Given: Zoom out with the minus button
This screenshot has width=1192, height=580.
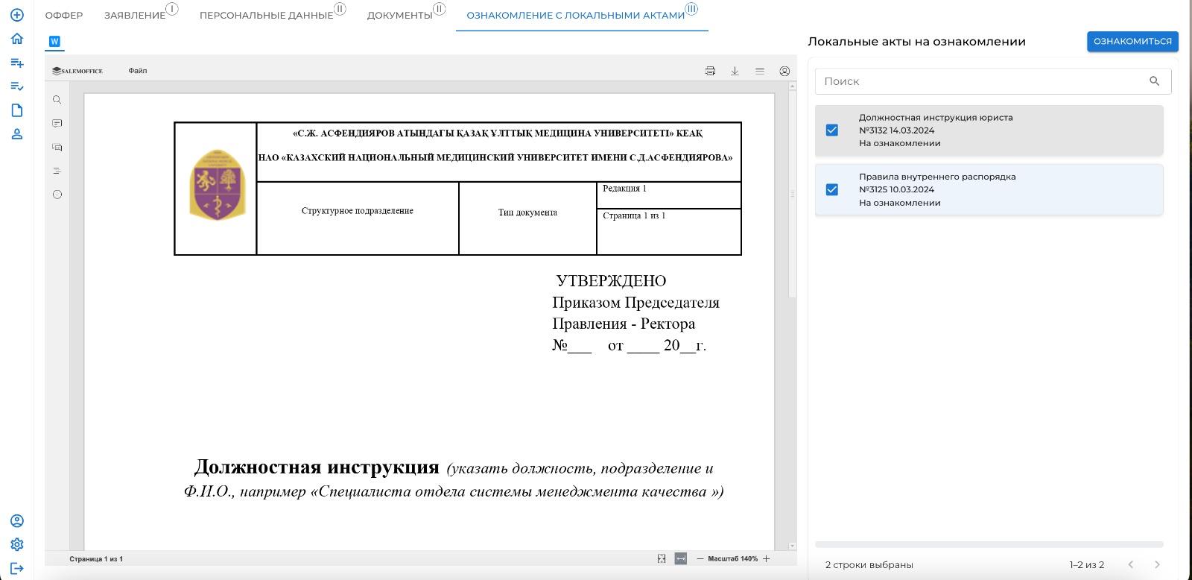Looking at the screenshot, I should pos(700,558).
